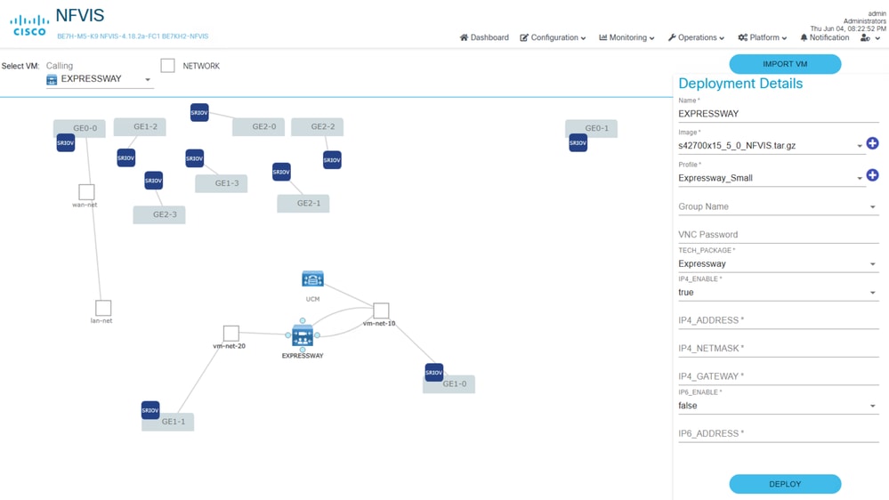Click the SRIOV icon connected to GE2-0
Screen dimensions: 889x500
pyautogui.click(x=199, y=112)
